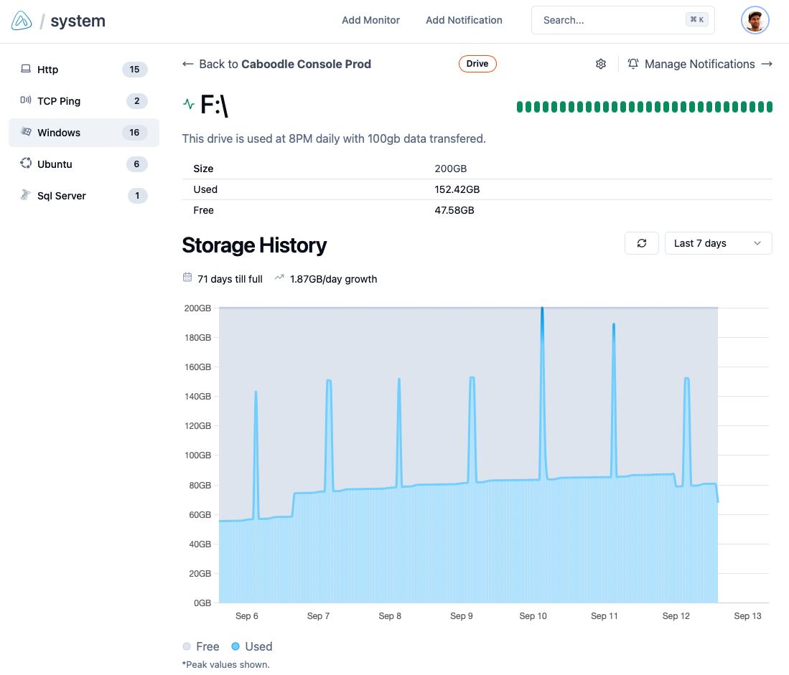The width and height of the screenshot is (789, 675).
Task: Select Add Notification from the top menu
Action: pos(464,20)
